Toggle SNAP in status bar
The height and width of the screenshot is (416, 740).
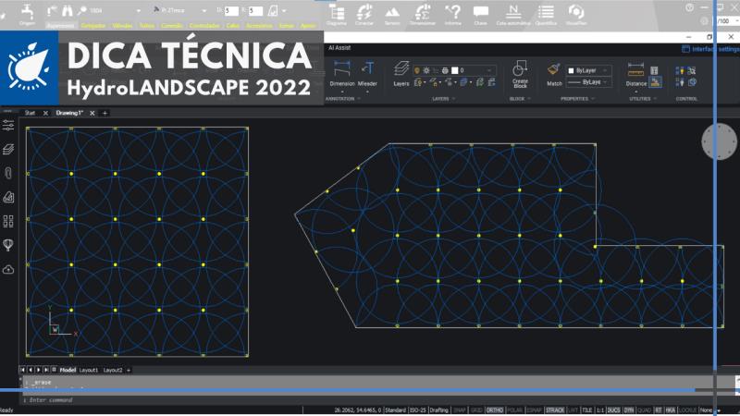pyautogui.click(x=460, y=410)
